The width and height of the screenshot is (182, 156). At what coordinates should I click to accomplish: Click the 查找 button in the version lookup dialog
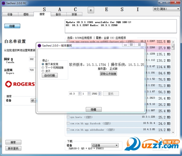(x=111, y=94)
